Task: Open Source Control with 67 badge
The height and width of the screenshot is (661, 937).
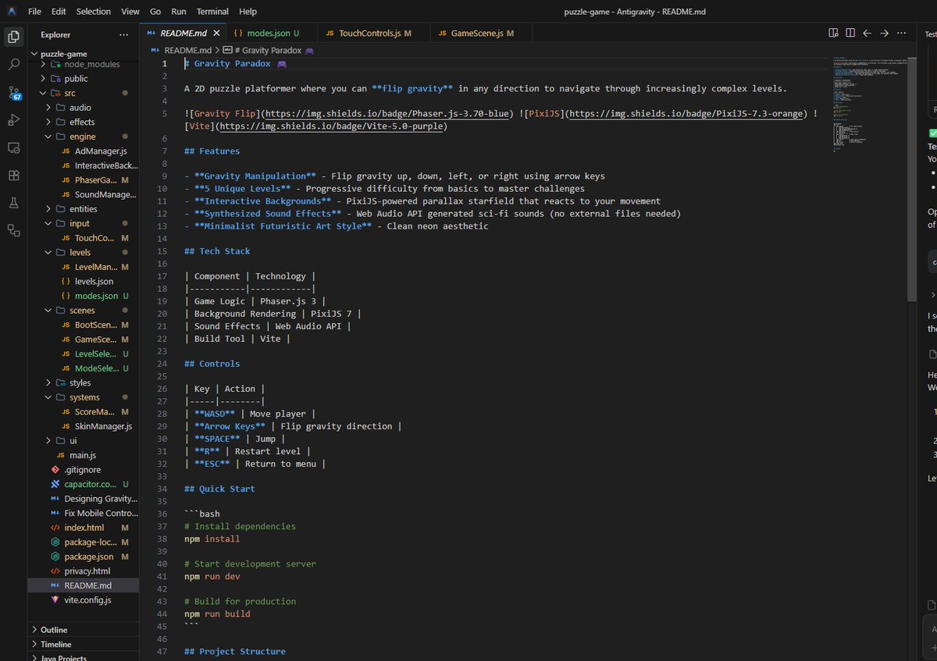Action: 13,93
